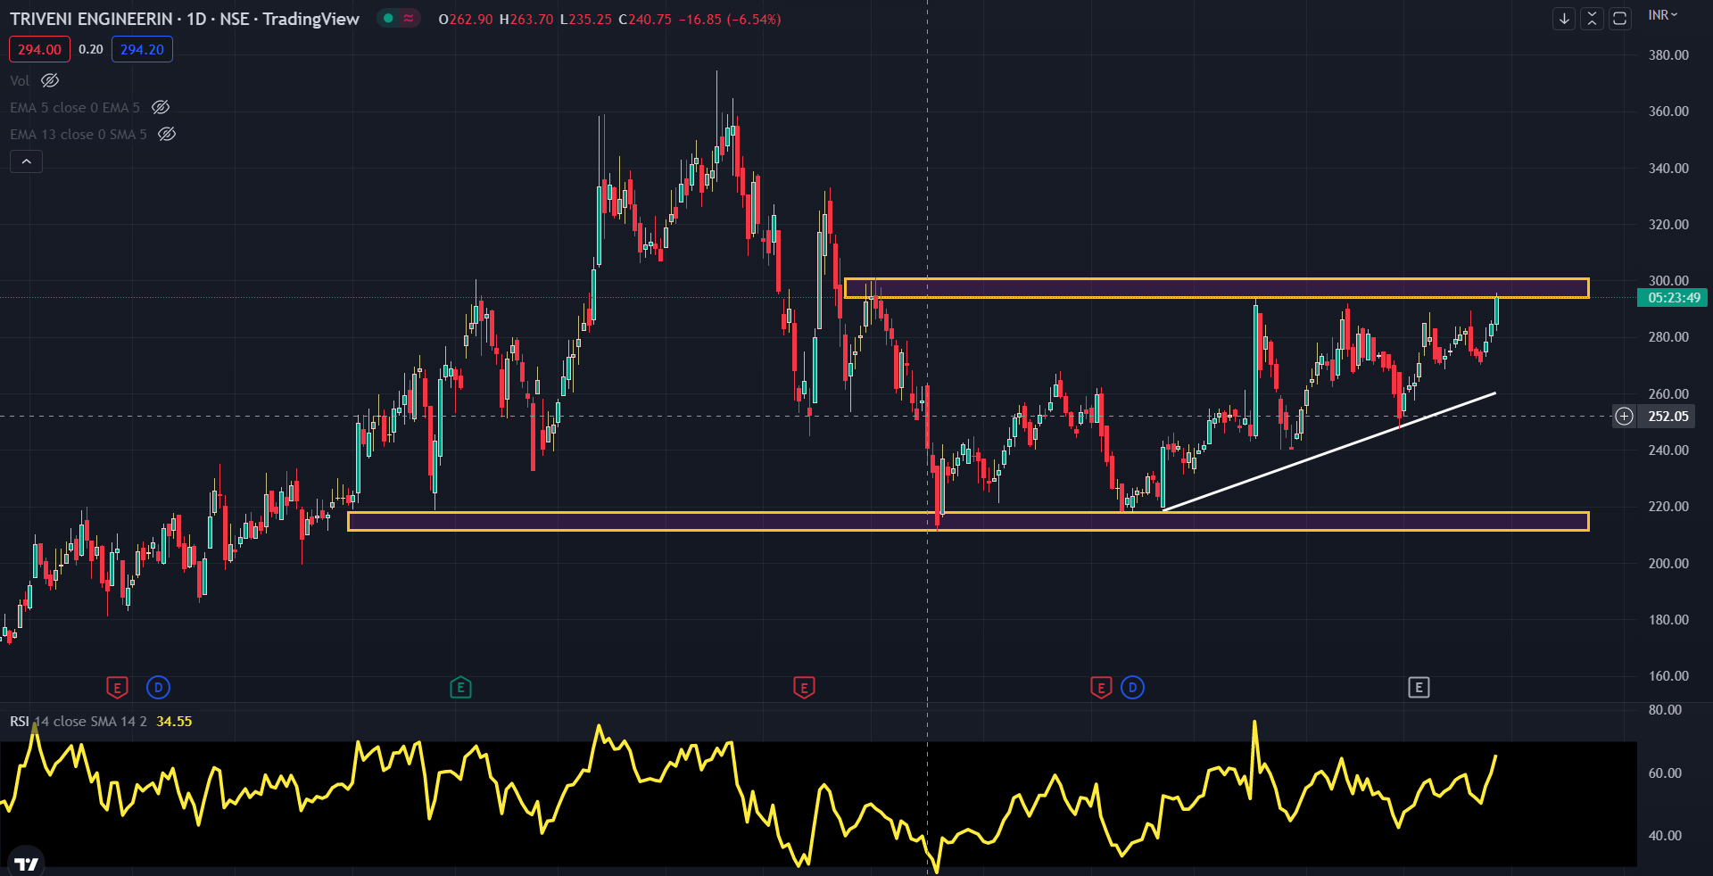The image size is (1713, 876).
Task: Click the TradingView logo at bottom left
Action: pyautogui.click(x=27, y=863)
